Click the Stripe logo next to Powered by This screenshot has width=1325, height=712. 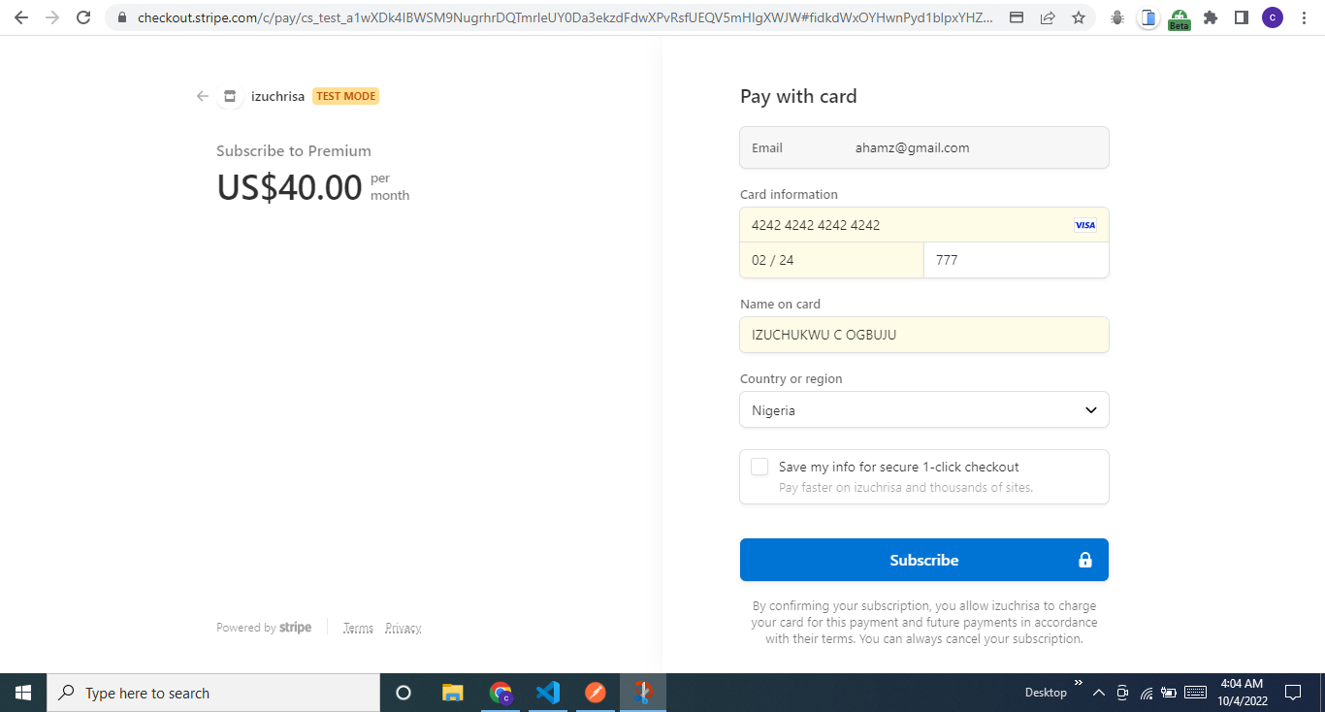pos(295,627)
